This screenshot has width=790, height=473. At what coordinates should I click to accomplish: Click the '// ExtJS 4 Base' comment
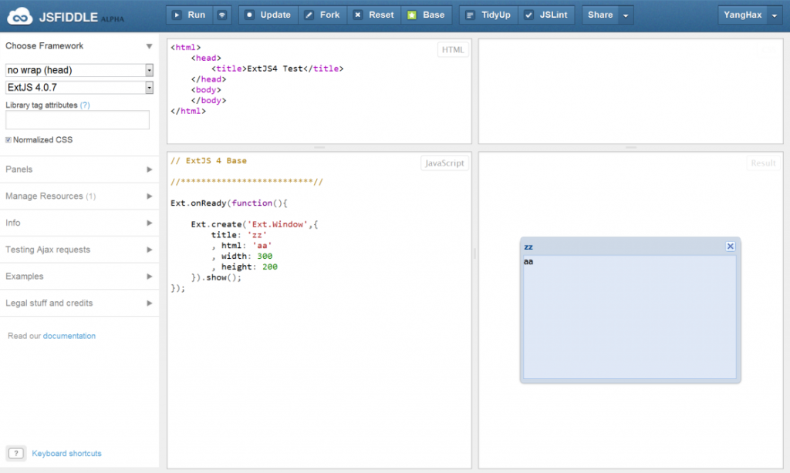pos(208,161)
